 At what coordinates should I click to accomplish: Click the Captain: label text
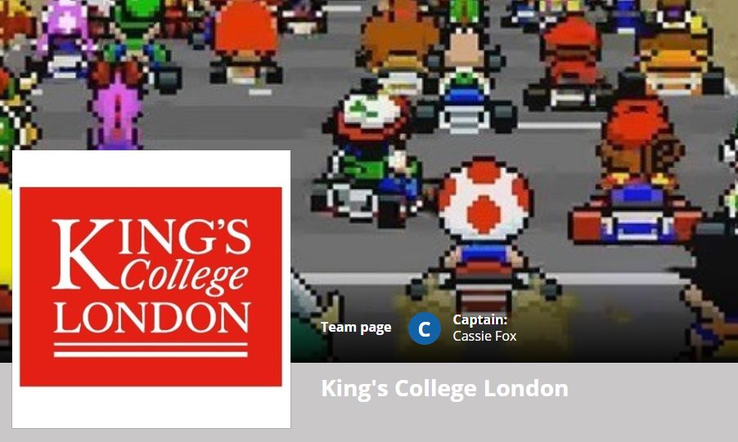coord(480,319)
